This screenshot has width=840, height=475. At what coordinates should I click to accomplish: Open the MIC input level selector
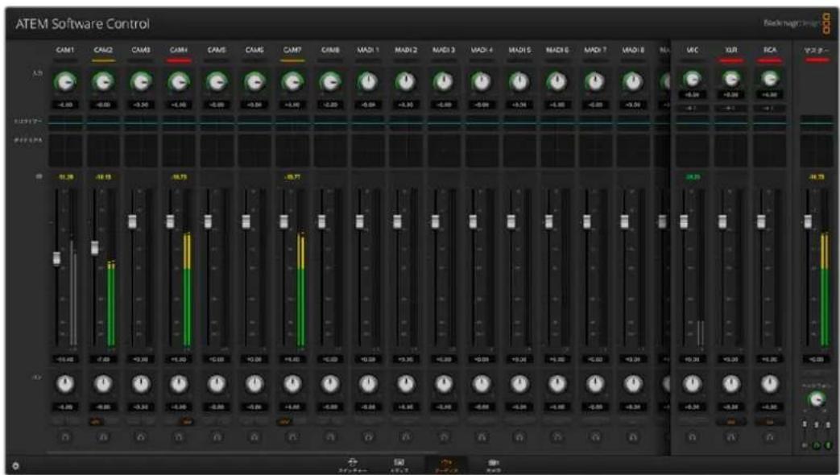tap(693, 108)
